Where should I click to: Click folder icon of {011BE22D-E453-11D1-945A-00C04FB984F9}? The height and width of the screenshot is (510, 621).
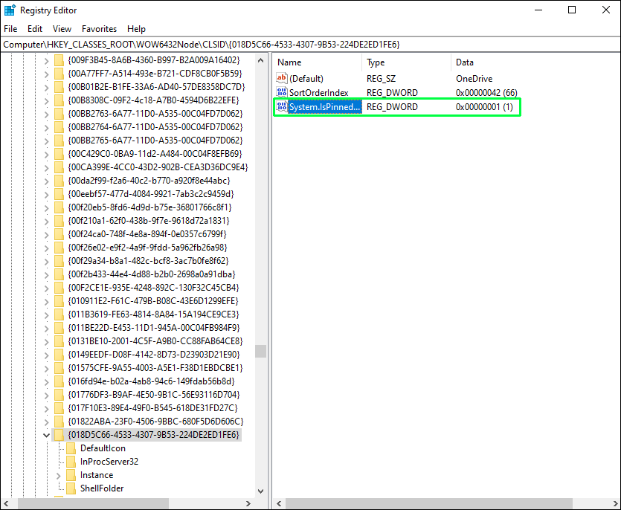tap(59, 328)
